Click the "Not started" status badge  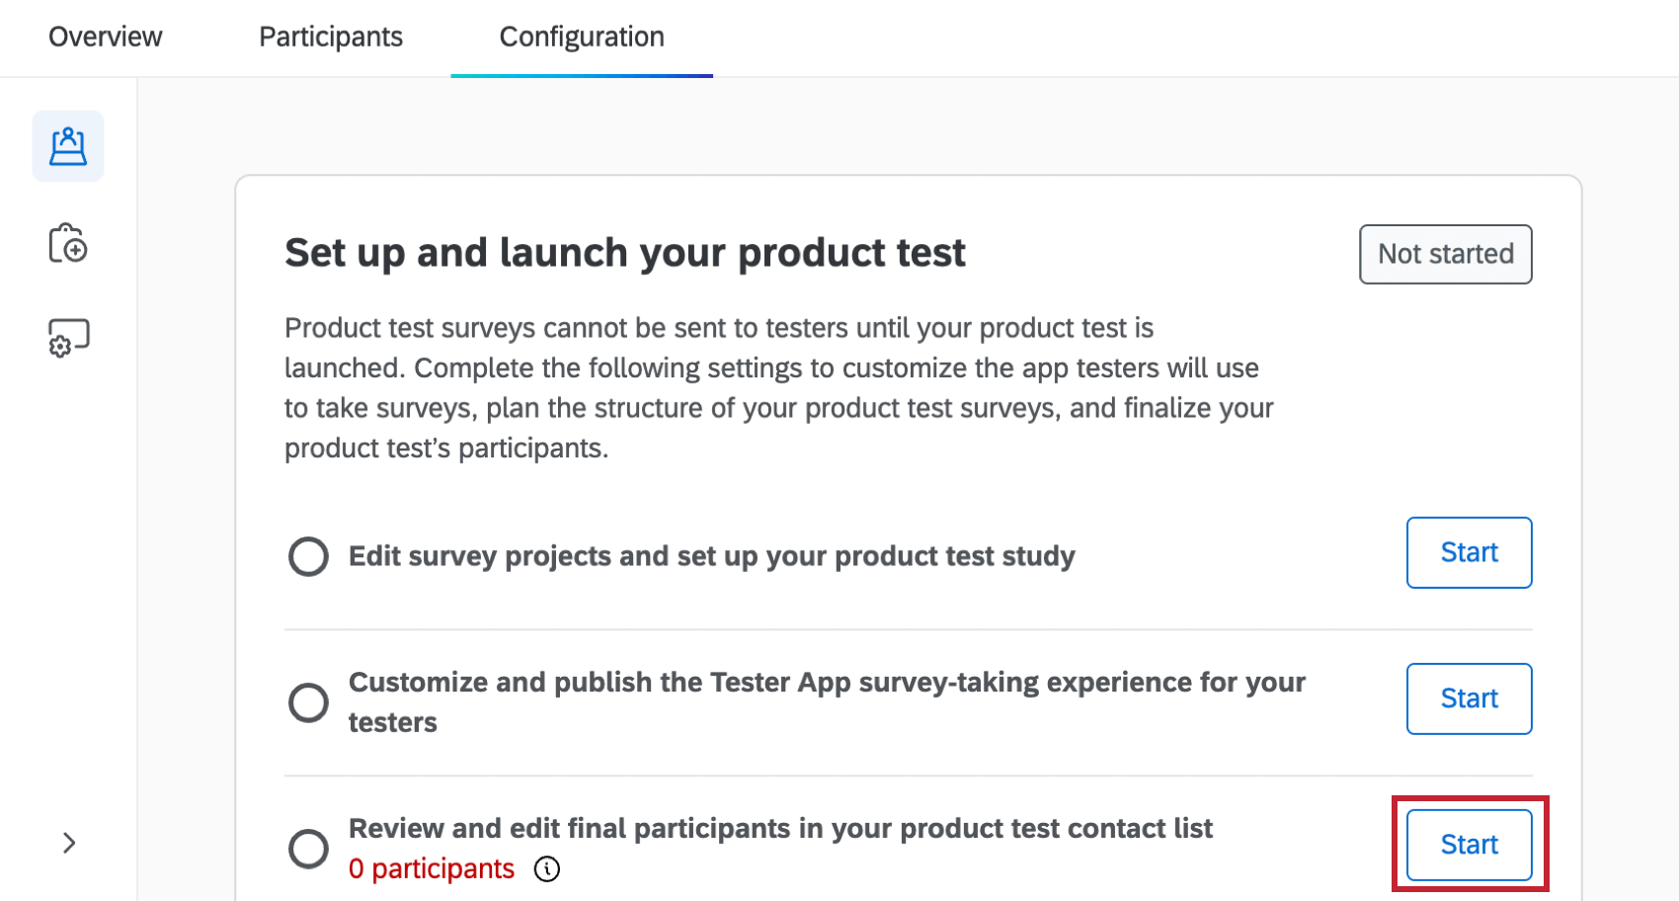1445,254
